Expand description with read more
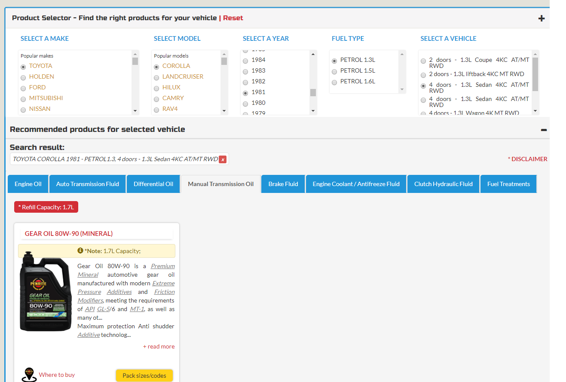This screenshot has width=566, height=382. click(x=159, y=346)
